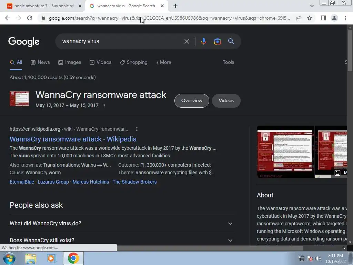
Task: Click the forward navigation arrow
Action: (19, 18)
